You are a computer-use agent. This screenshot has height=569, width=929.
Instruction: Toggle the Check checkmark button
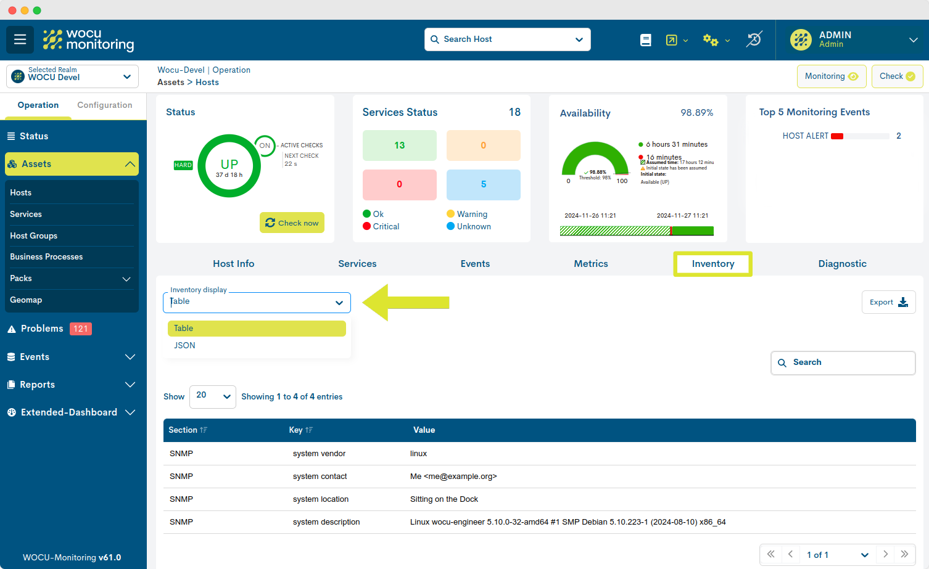[898, 76]
